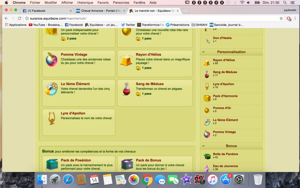Click the Don d'Hestia sidebar icon
This screenshot has height=188, width=300.
[208, 41]
